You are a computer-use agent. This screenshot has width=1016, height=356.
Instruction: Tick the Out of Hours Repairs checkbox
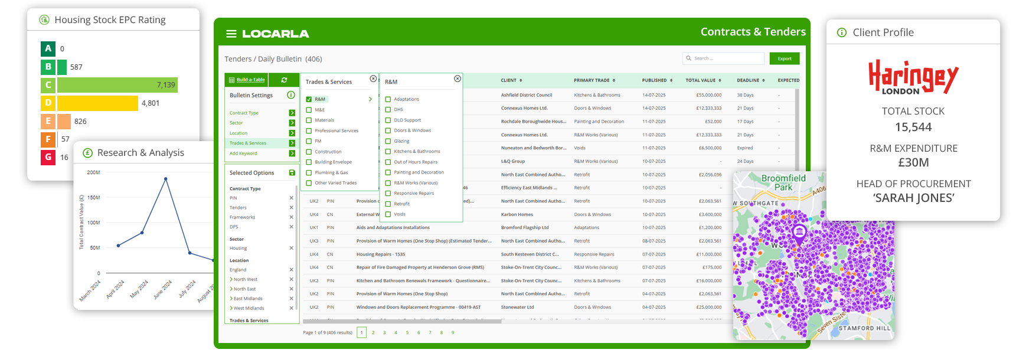tap(388, 162)
